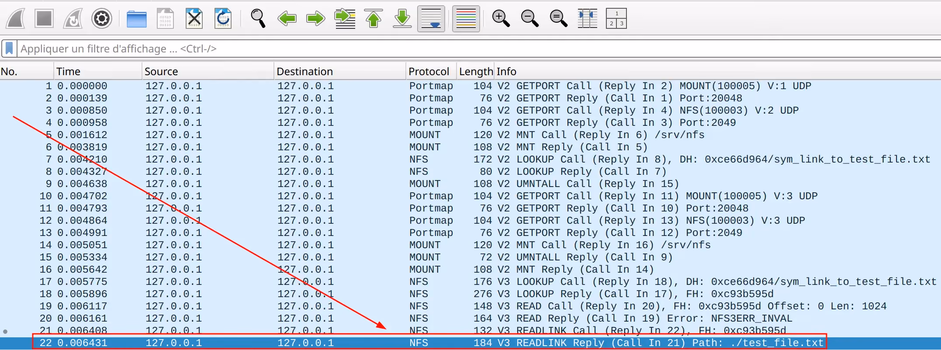Select packet 9 UMNTALL Call
This screenshot has height=350, width=941.
pyautogui.click(x=470, y=184)
